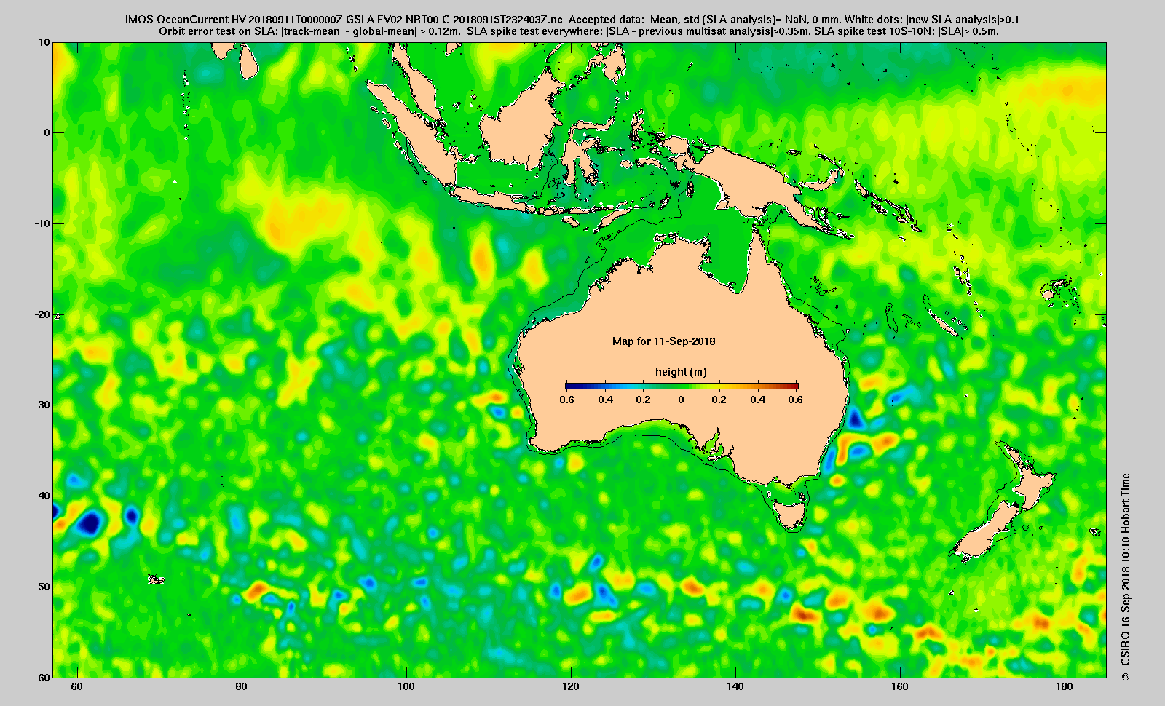Screen dimensions: 1165x706
Task: Click the green middle of the height colorbar
Action: click(682, 386)
